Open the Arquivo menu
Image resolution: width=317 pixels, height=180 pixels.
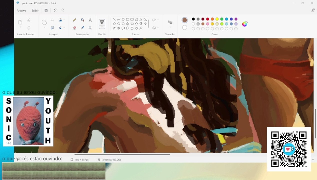21,10
